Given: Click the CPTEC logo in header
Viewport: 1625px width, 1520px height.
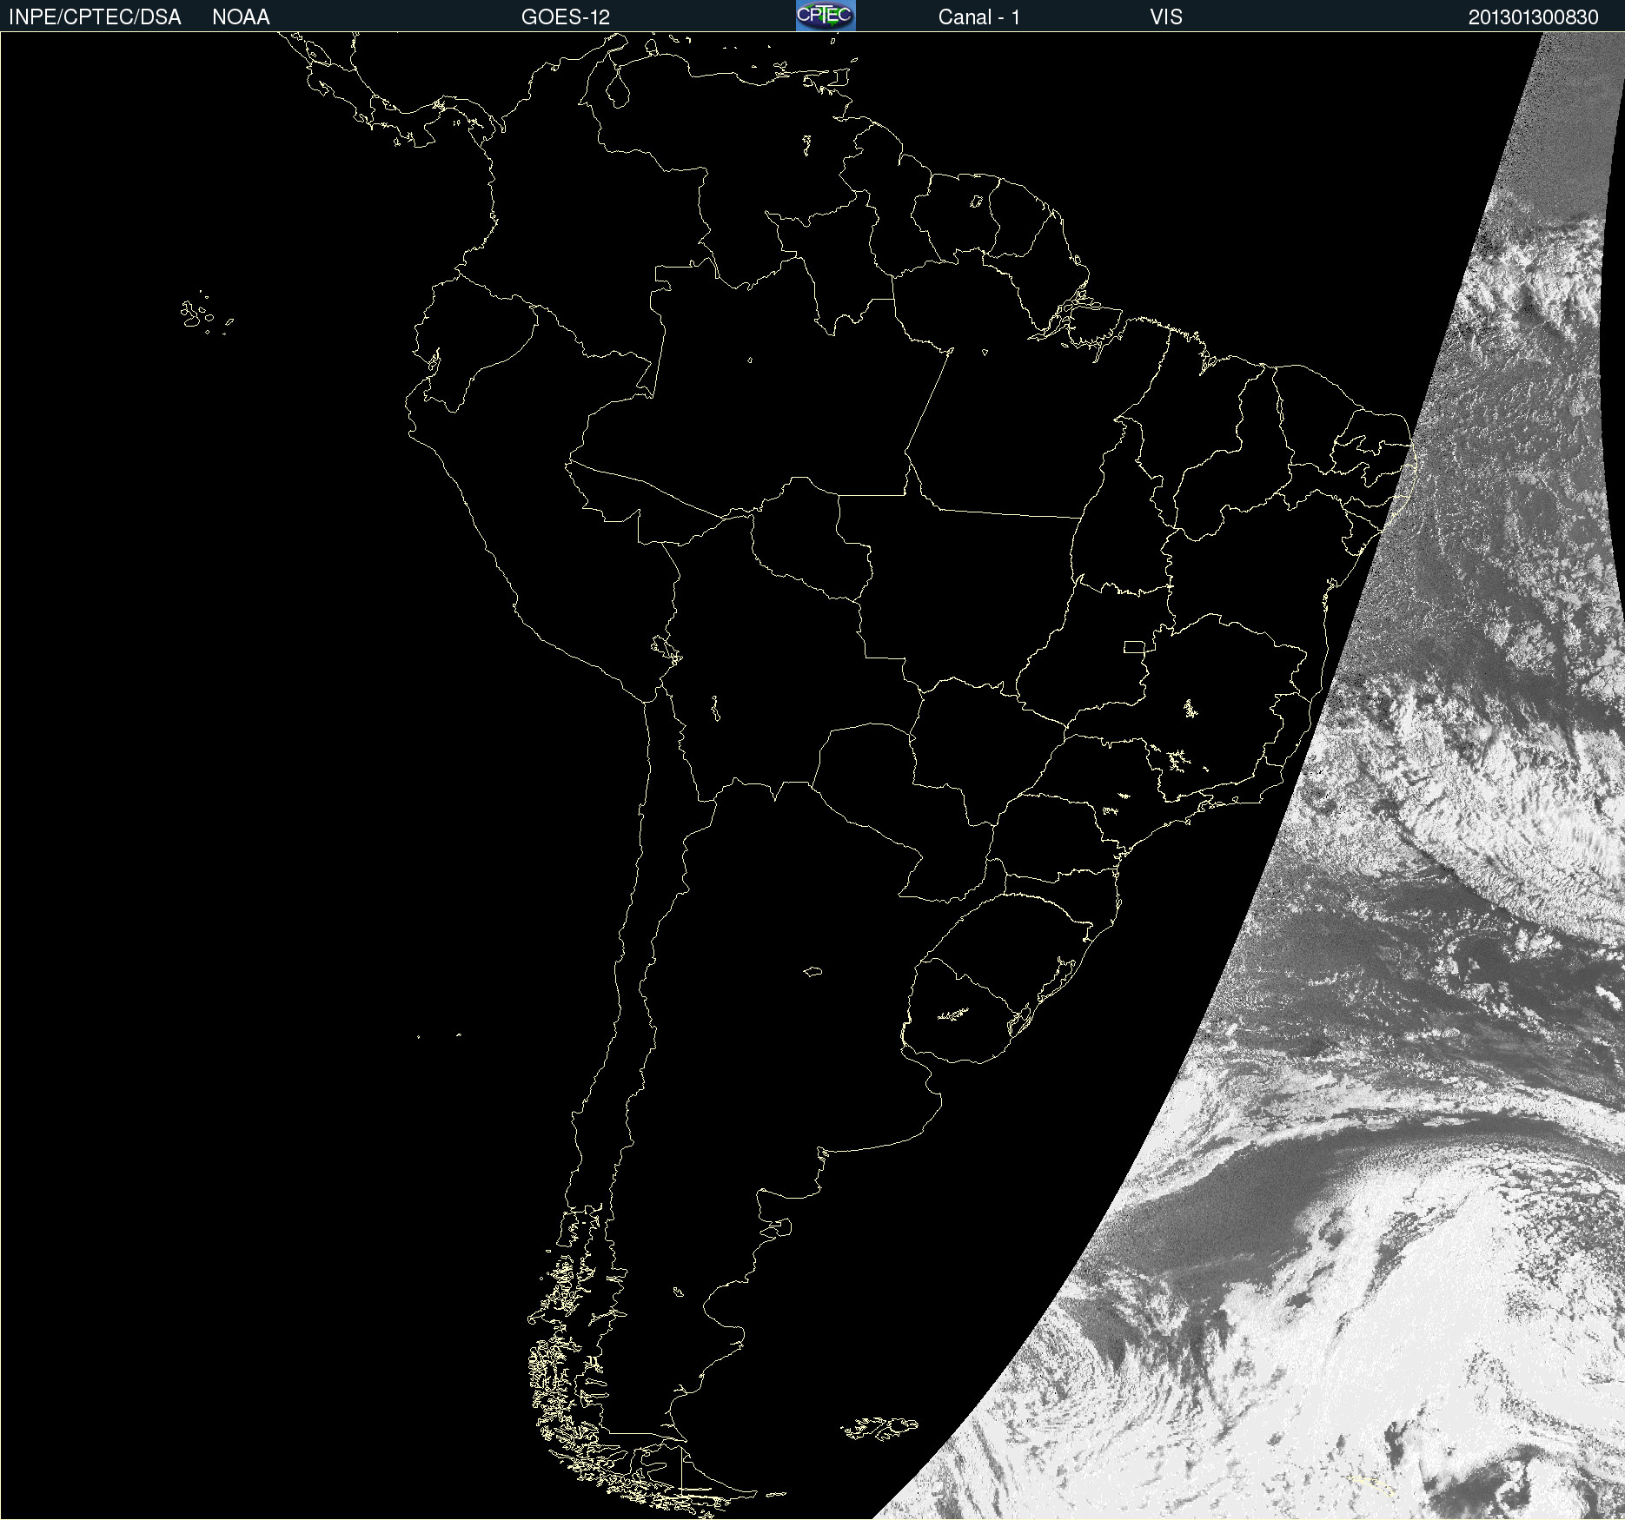Looking at the screenshot, I should click(x=826, y=16).
